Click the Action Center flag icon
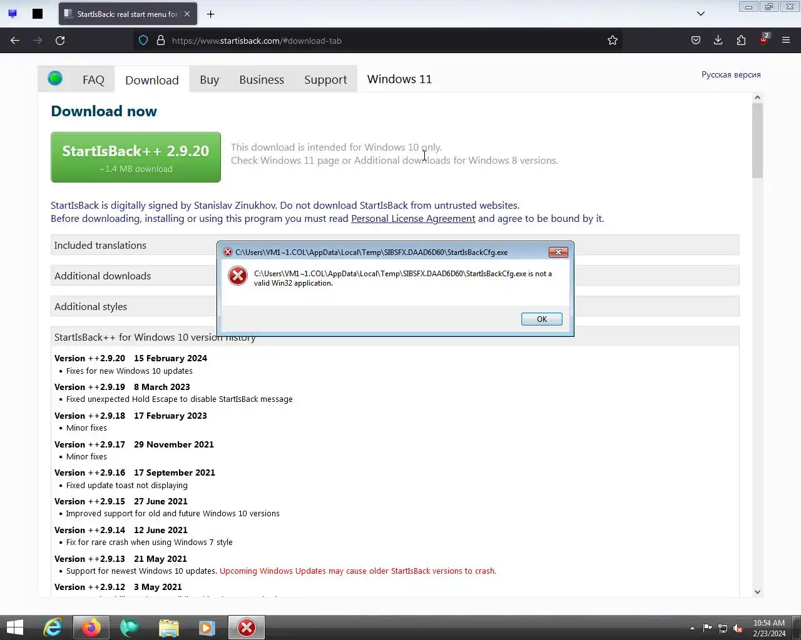The height and width of the screenshot is (640, 801). point(707,628)
